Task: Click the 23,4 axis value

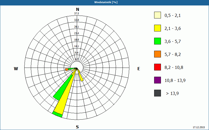Action: (x=77, y=33)
